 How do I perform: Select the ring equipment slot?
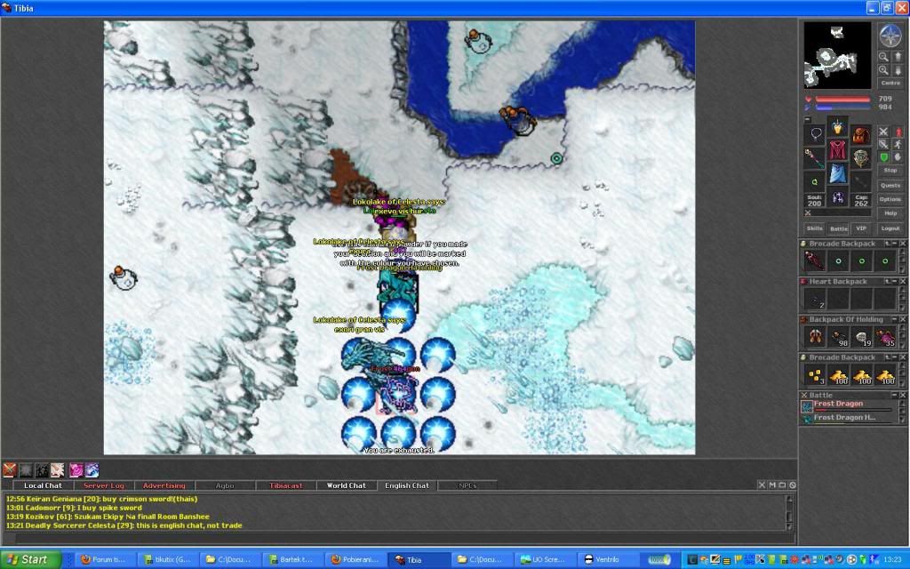coord(816,181)
